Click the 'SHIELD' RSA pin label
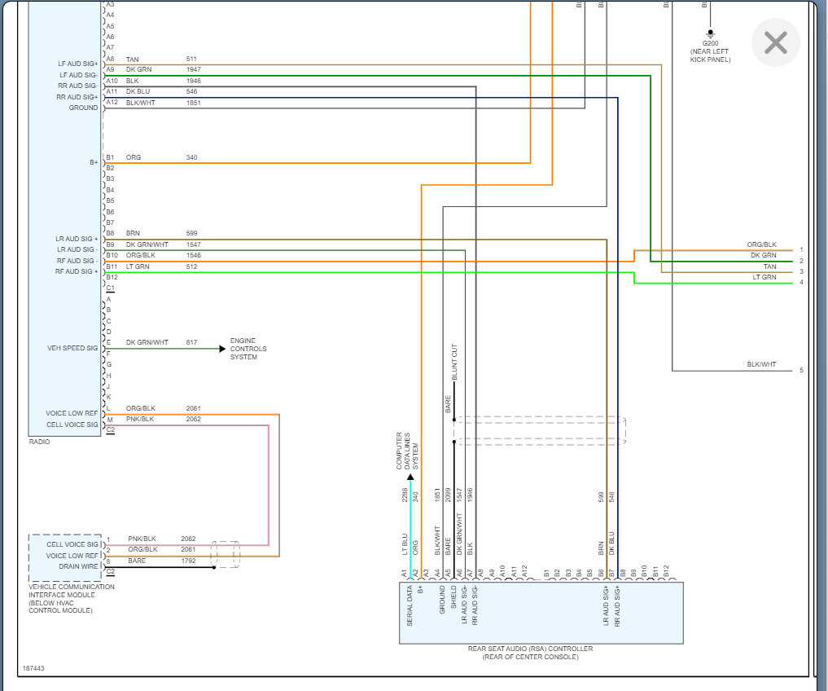The height and width of the screenshot is (691, 828). coord(453,596)
